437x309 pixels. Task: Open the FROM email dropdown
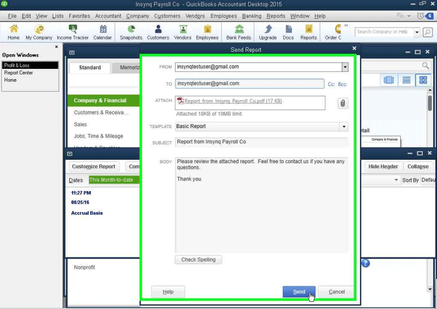345,67
